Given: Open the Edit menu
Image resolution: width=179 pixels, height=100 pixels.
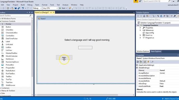Looking at the screenshot, I should (x=2, y=5).
